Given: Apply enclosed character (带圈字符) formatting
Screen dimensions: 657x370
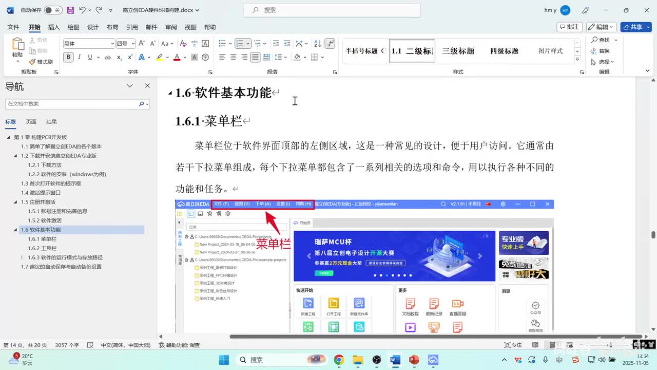Looking at the screenshot, I should coord(205,57).
